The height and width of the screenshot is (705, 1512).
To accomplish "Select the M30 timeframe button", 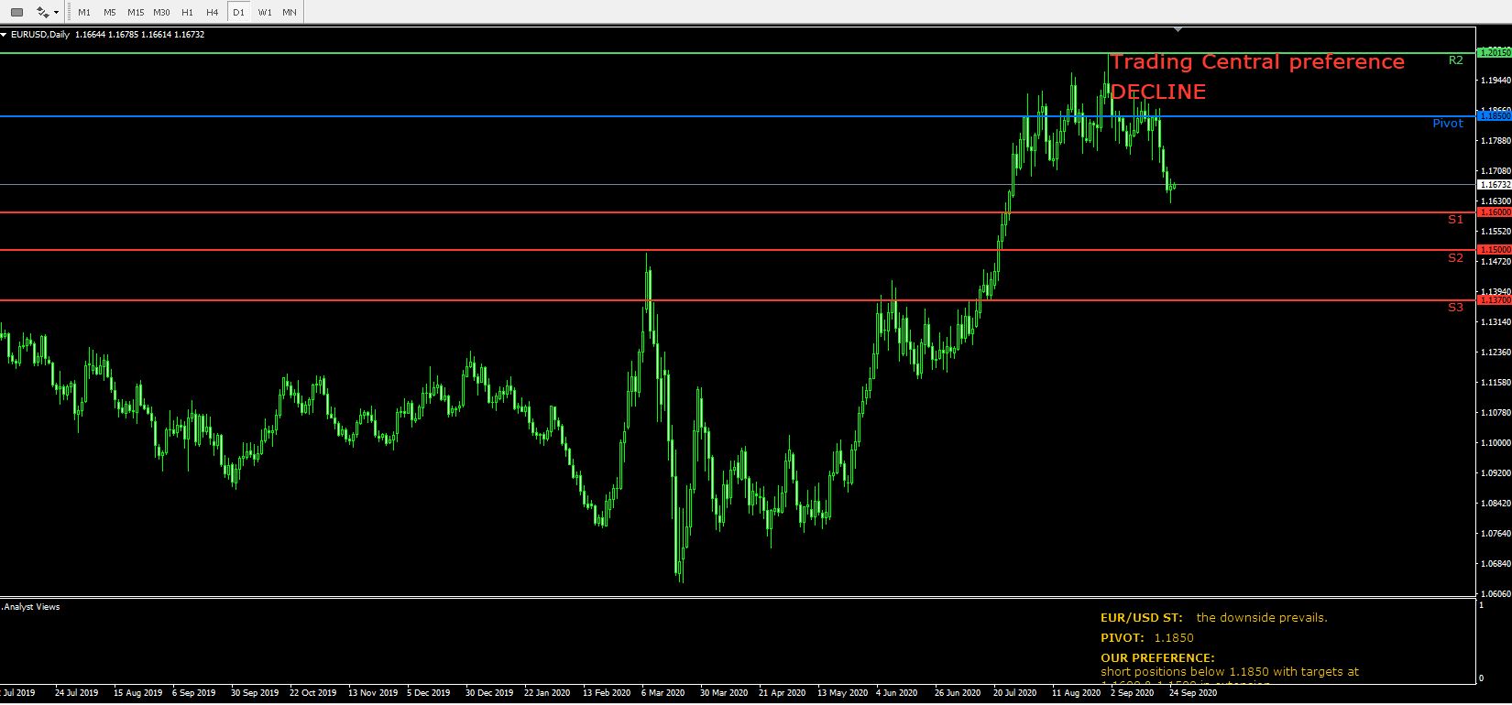I will 161,12.
